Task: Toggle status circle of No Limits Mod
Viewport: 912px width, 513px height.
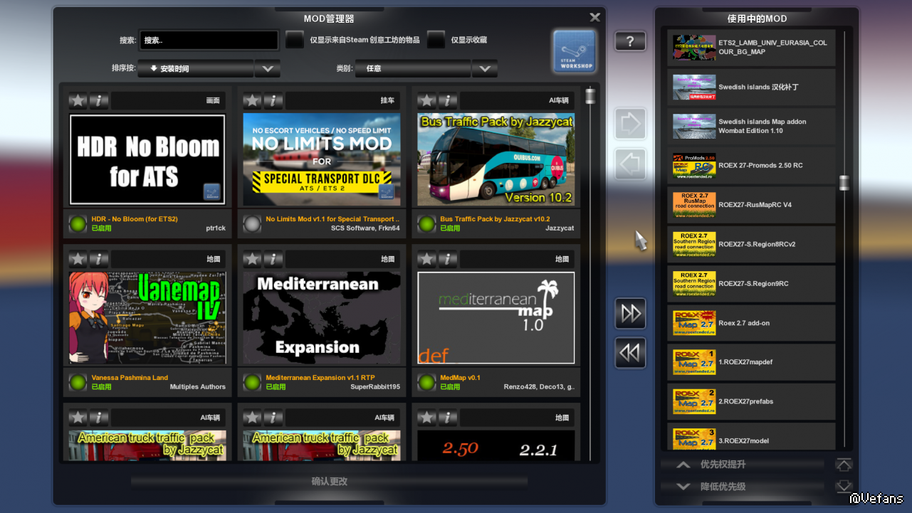Action: [x=252, y=224]
